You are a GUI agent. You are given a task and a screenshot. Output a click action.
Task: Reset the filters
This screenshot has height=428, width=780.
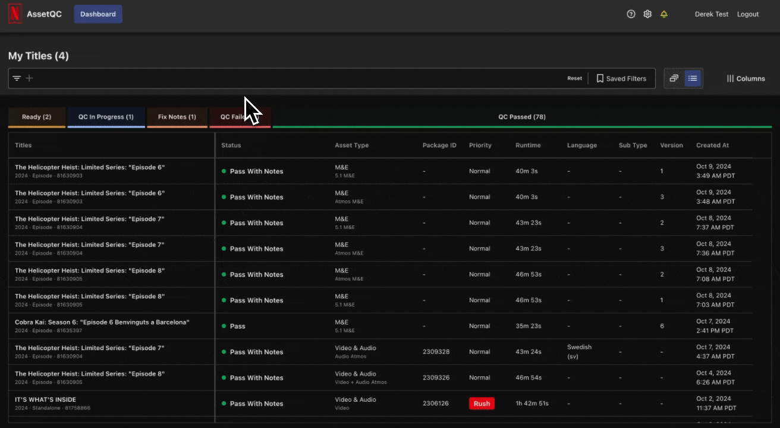point(574,78)
